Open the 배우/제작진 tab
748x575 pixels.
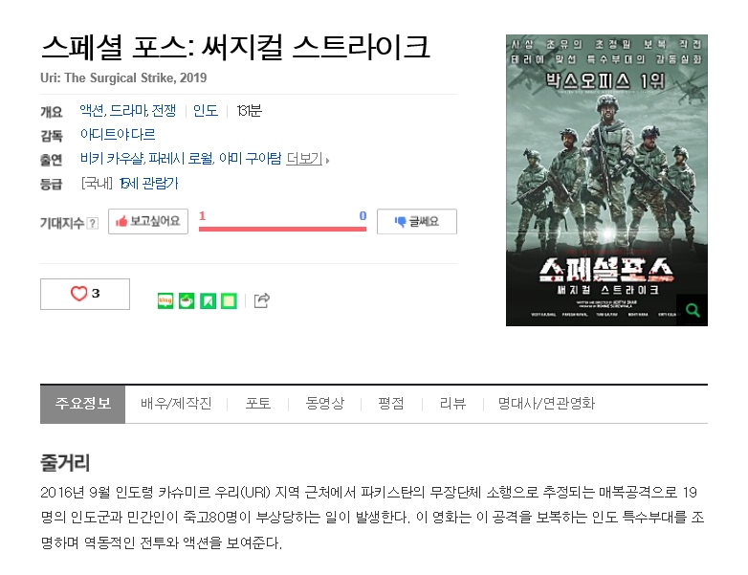(176, 404)
